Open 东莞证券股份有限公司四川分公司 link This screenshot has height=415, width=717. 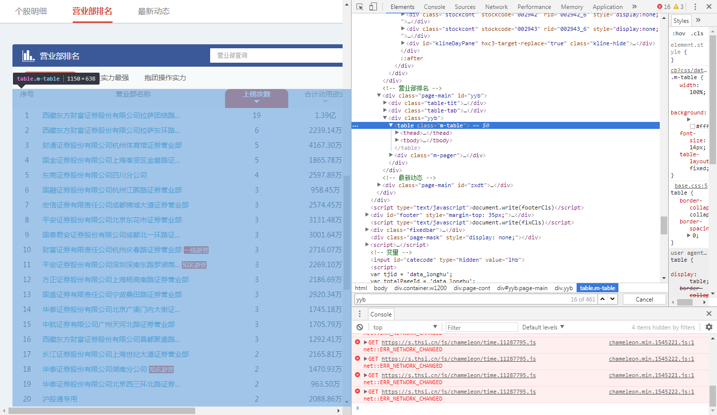click(x=95, y=175)
